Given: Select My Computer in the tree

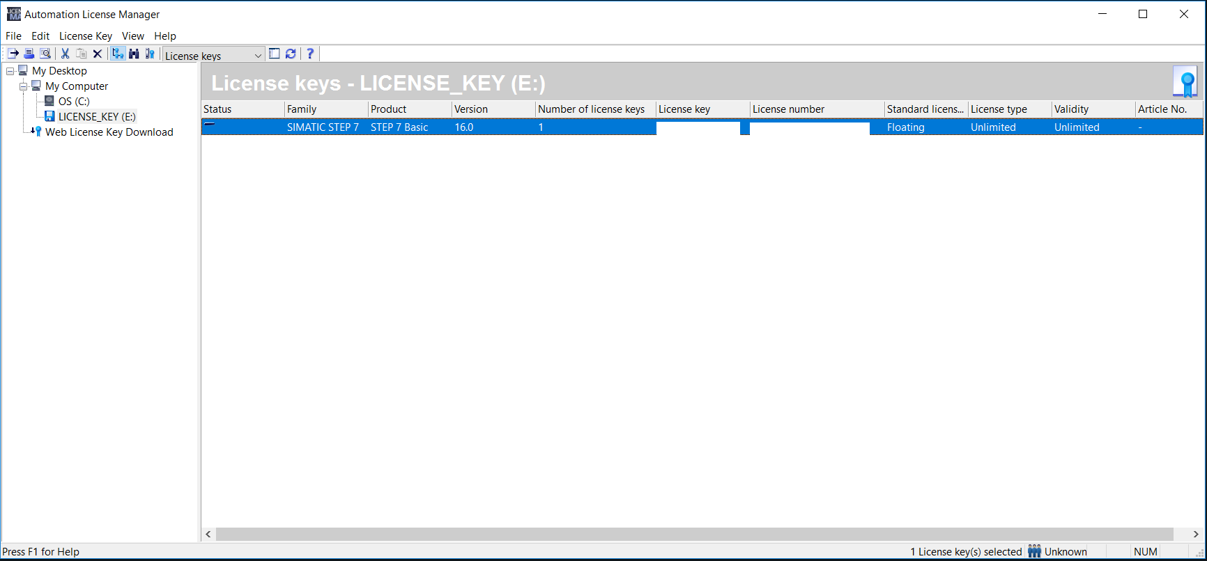Looking at the screenshot, I should click(77, 86).
